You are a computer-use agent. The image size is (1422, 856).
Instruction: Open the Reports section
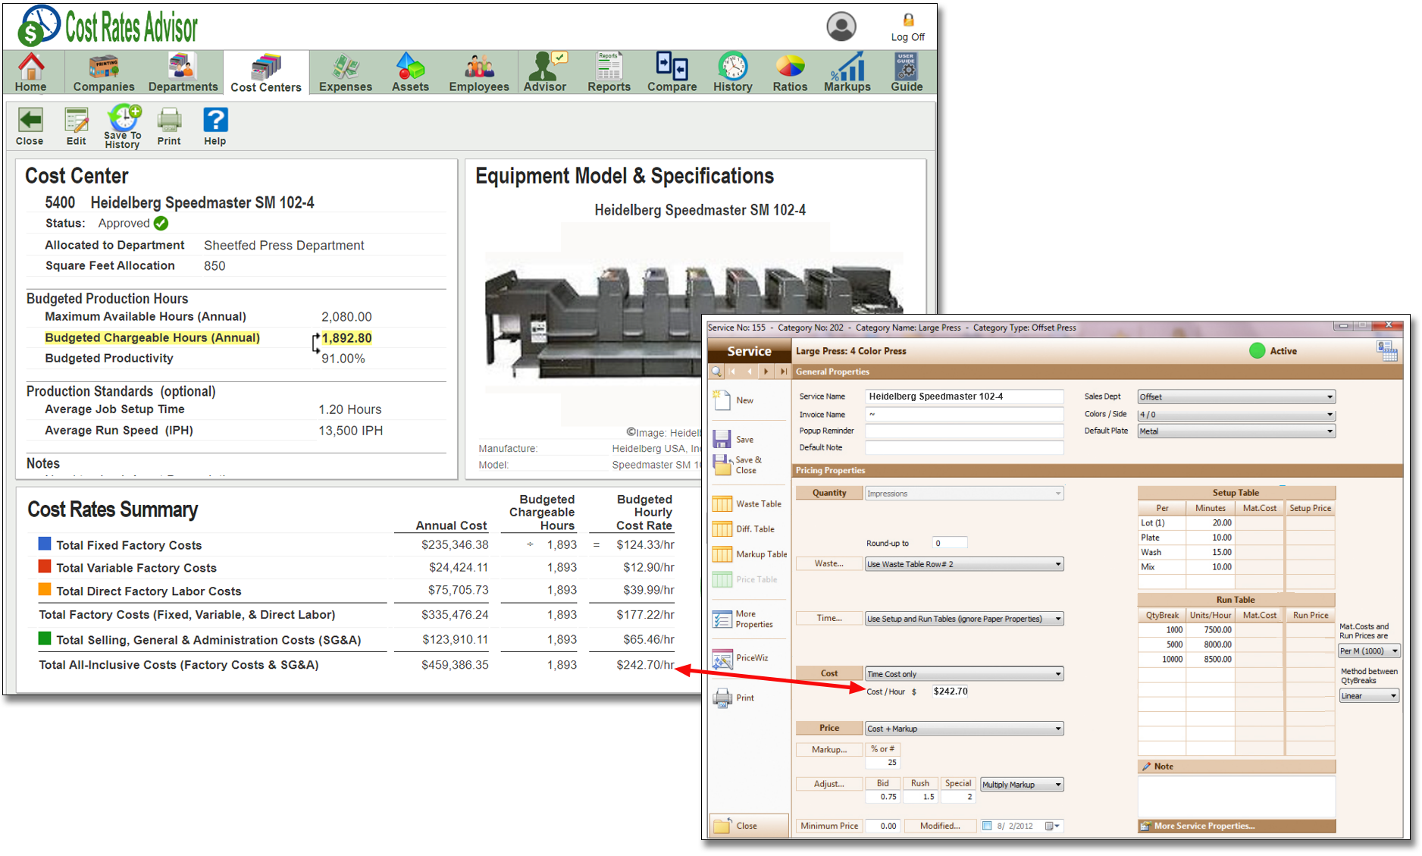pyautogui.click(x=609, y=73)
